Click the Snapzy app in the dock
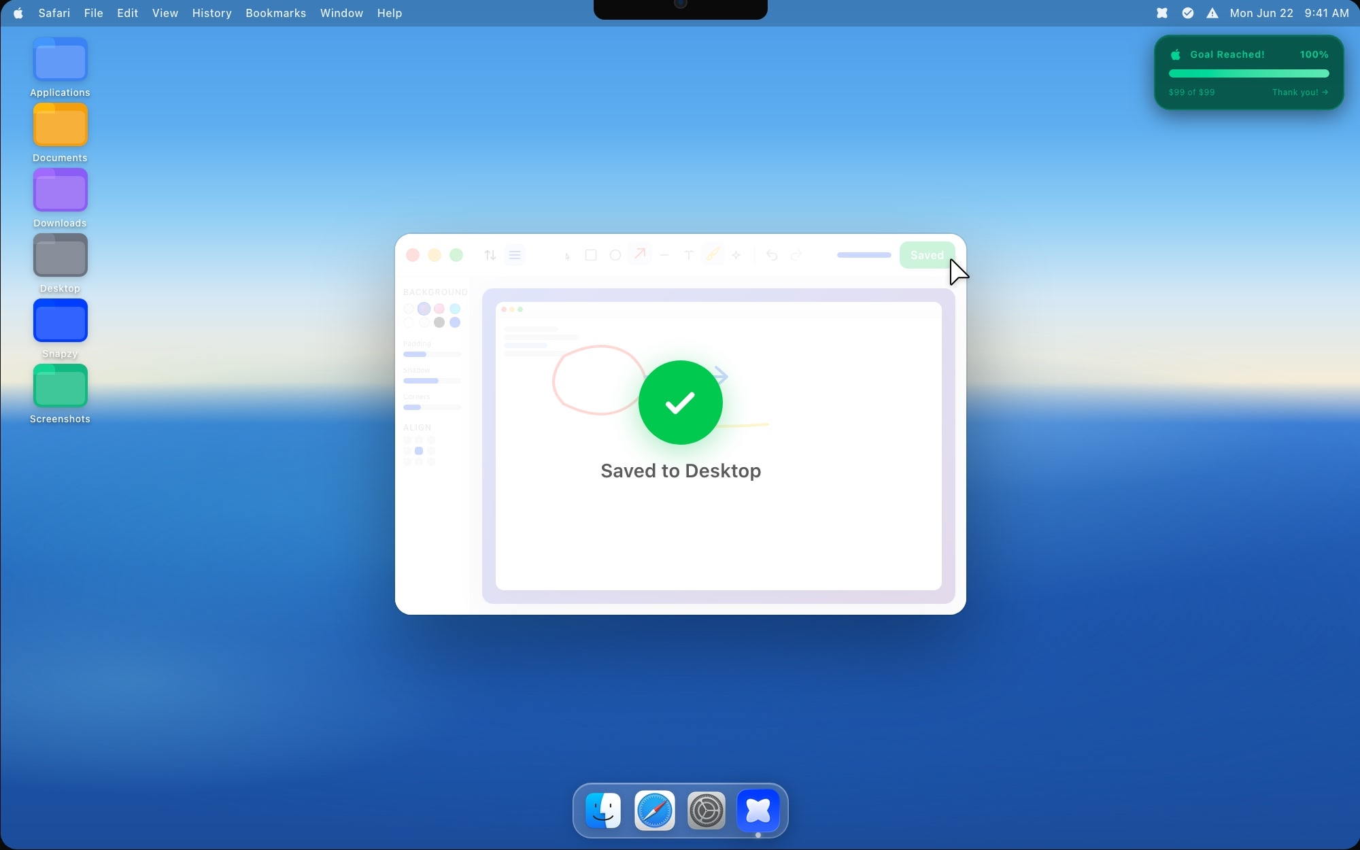 point(758,811)
